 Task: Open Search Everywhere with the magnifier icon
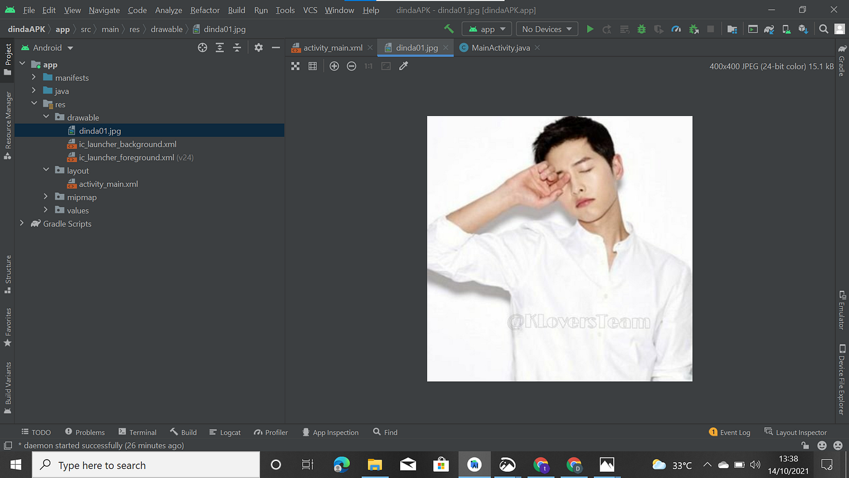[x=823, y=29]
